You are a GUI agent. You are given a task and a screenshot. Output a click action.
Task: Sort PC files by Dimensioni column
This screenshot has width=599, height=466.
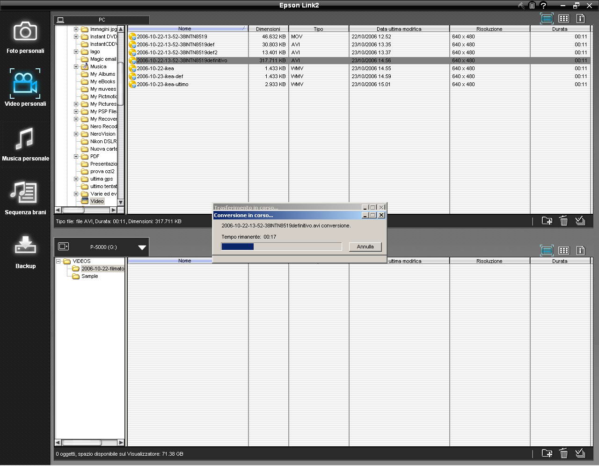point(268,29)
